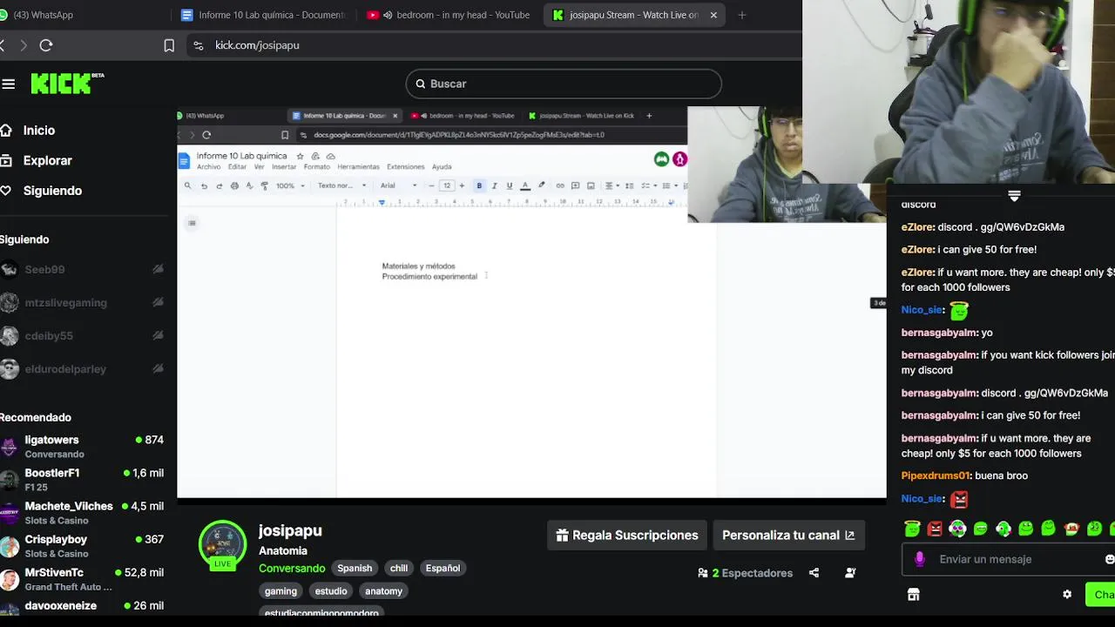Click username Pipexdrums01 in chat
Viewport: 1115px width, 627px height.
tap(936, 475)
